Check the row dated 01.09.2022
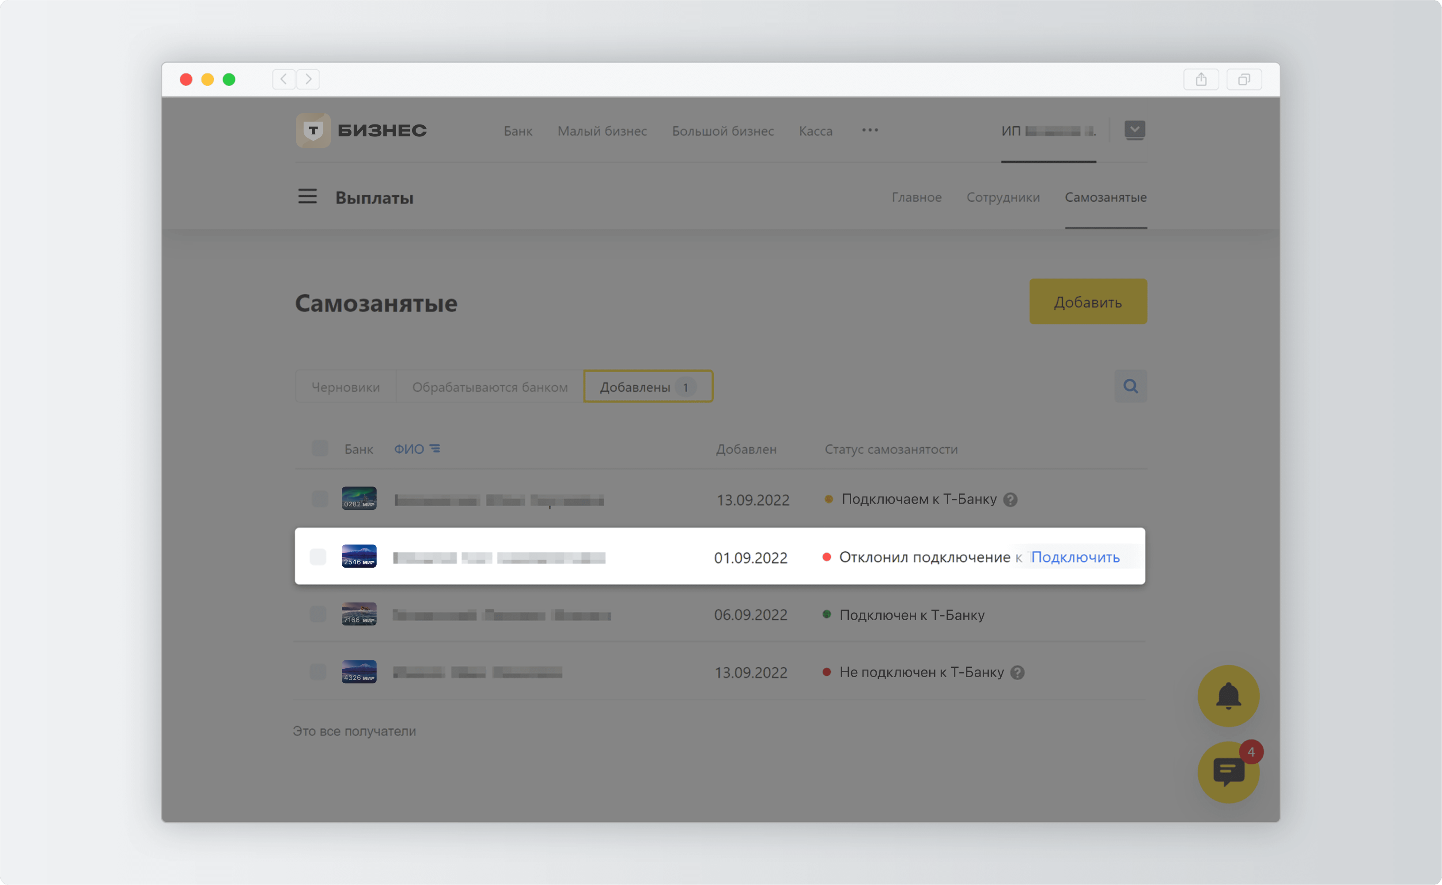Image resolution: width=1442 pixels, height=885 pixels. coord(318,557)
